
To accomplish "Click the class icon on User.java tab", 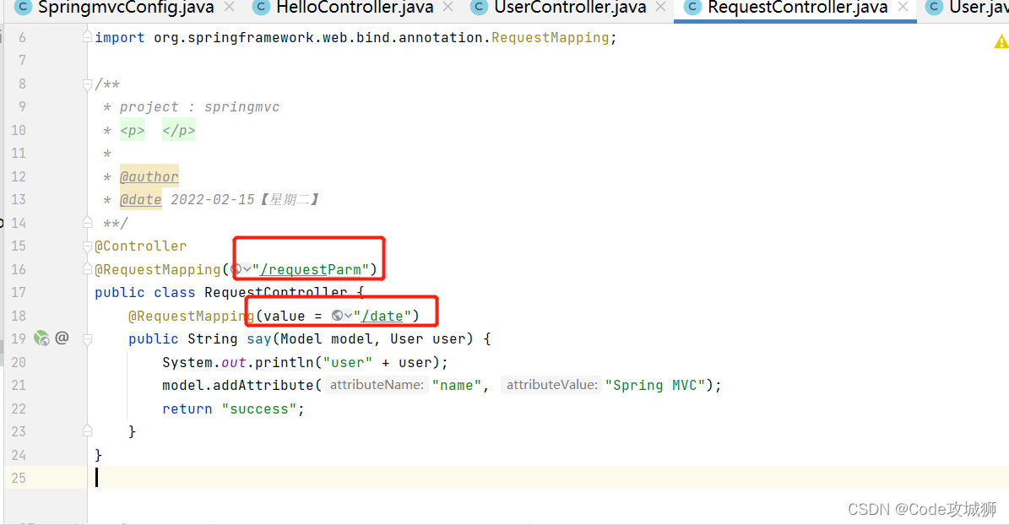I will 934,7.
